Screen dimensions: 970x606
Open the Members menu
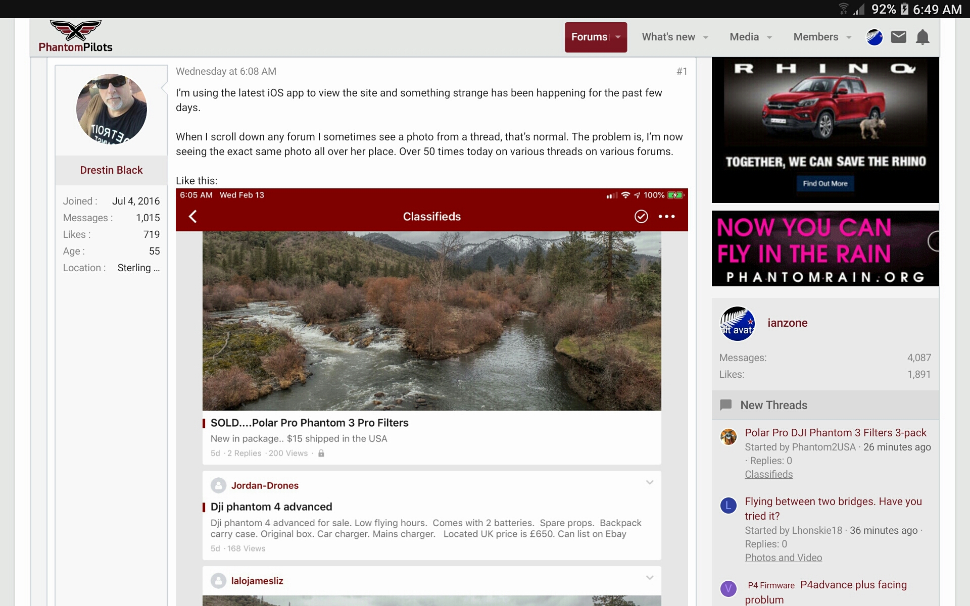pyautogui.click(x=815, y=37)
